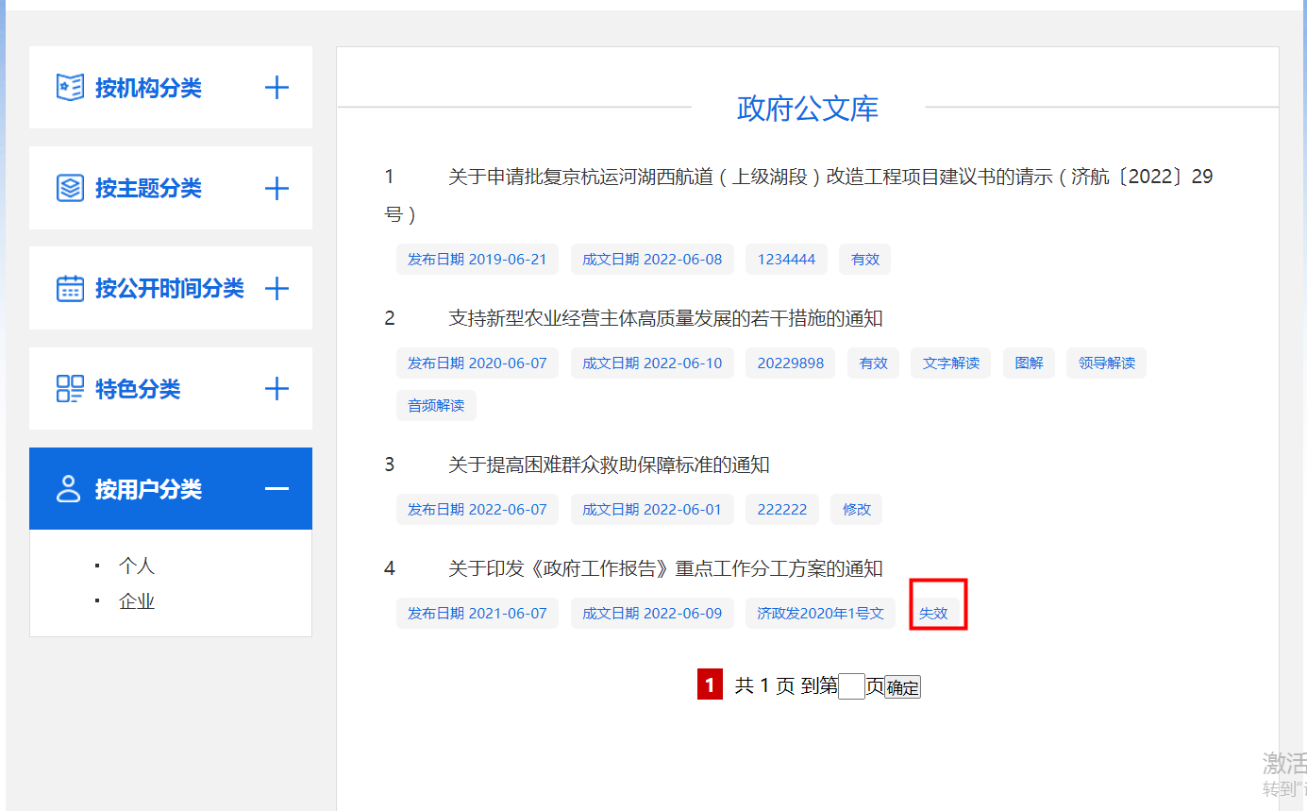This screenshot has height=811, width=1307.
Task: Open the 按公开时间分类 menu label
Action: click(169, 288)
